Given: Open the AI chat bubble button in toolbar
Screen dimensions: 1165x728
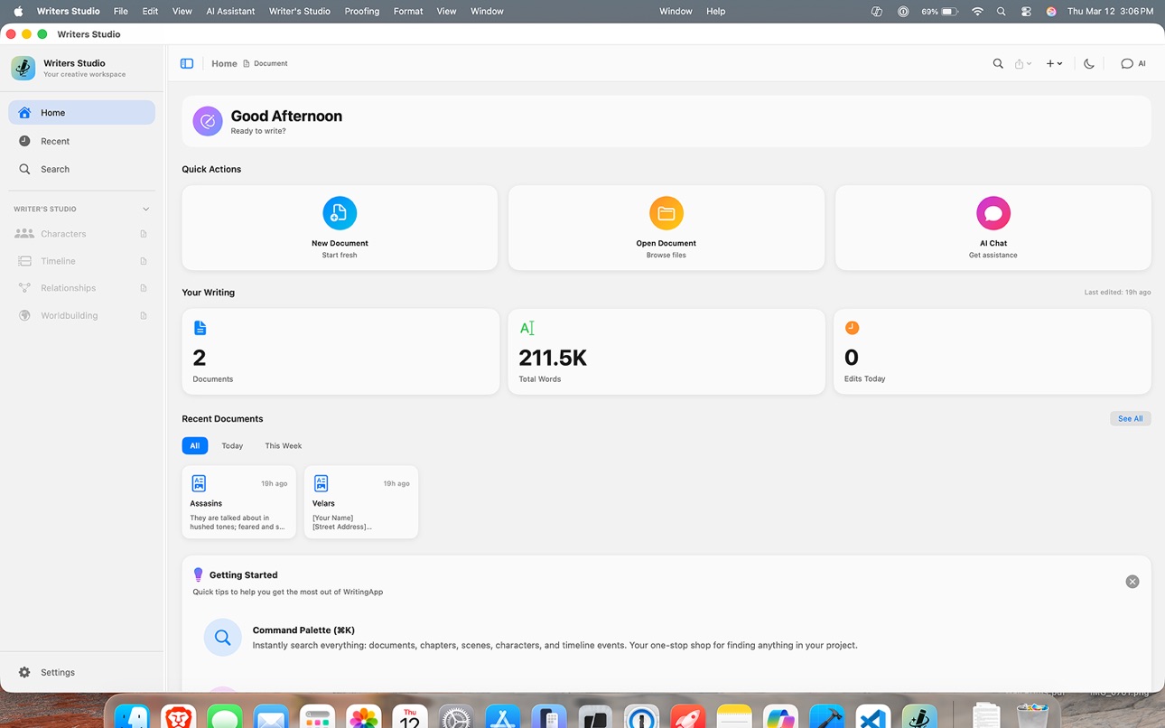Looking at the screenshot, I should tap(1133, 63).
